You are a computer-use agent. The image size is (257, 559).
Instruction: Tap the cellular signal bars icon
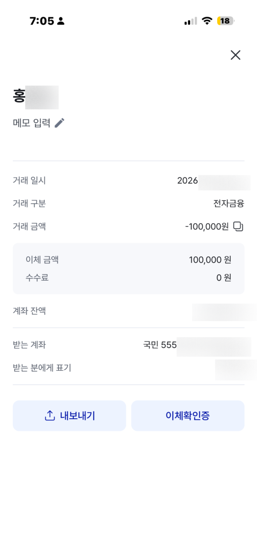(191, 21)
